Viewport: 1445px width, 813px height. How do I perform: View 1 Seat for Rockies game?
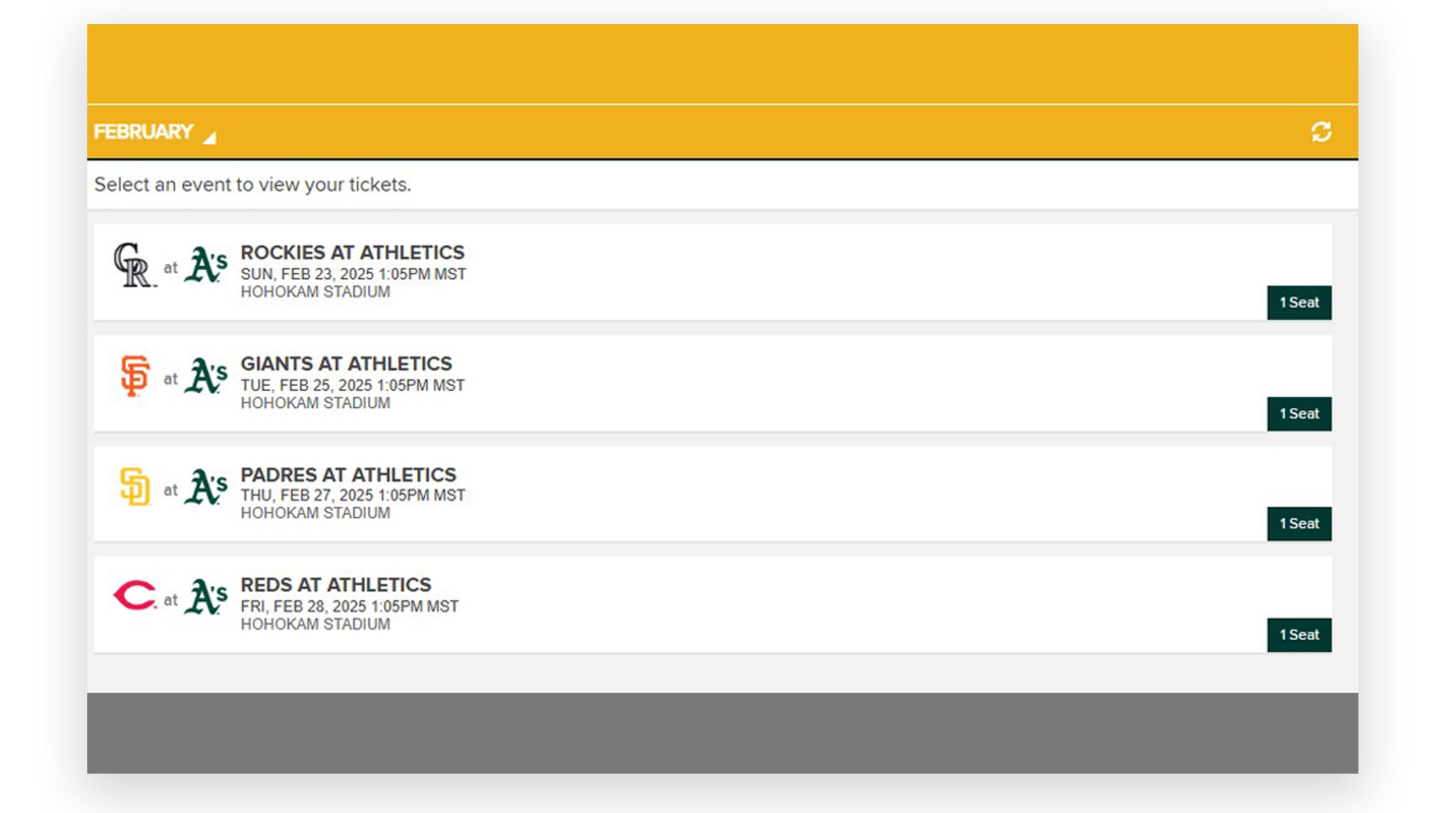click(x=1298, y=302)
